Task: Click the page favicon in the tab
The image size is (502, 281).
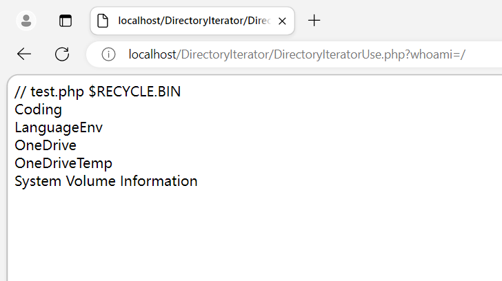Action: pos(103,21)
